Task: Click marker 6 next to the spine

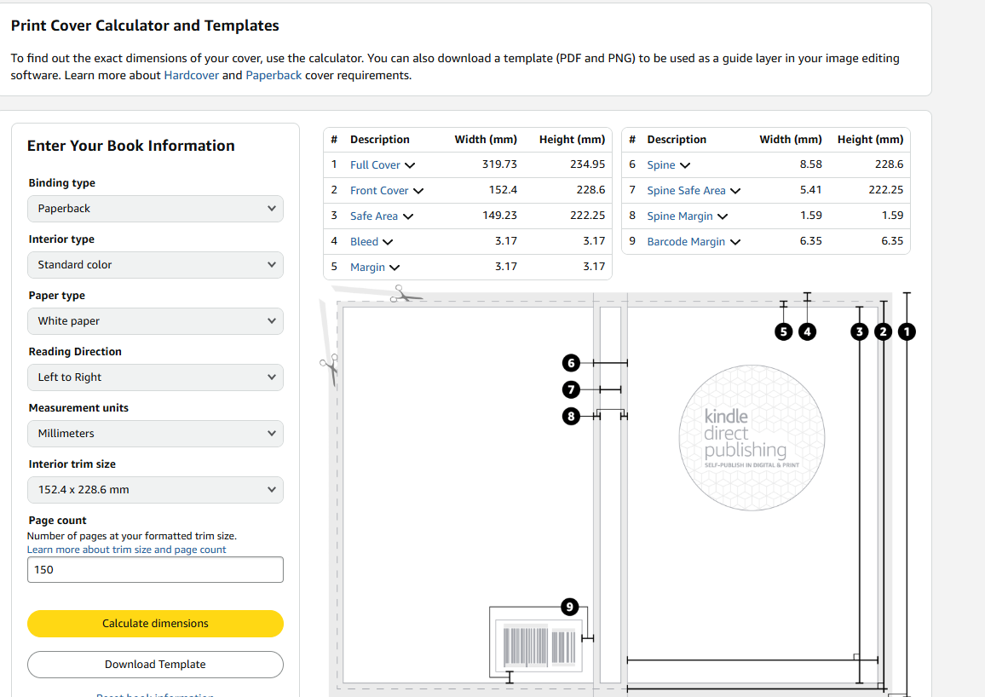Action: pos(571,362)
